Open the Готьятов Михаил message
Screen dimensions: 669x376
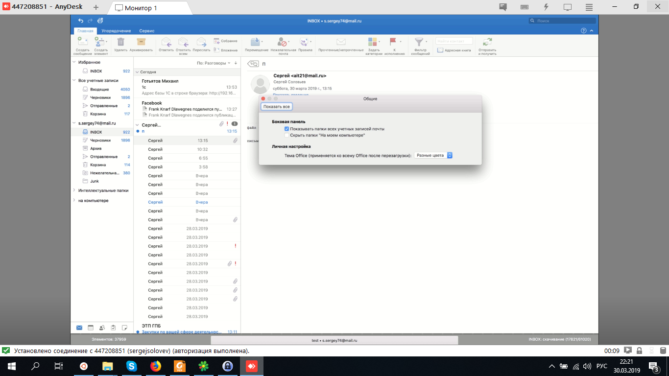pyautogui.click(x=187, y=87)
